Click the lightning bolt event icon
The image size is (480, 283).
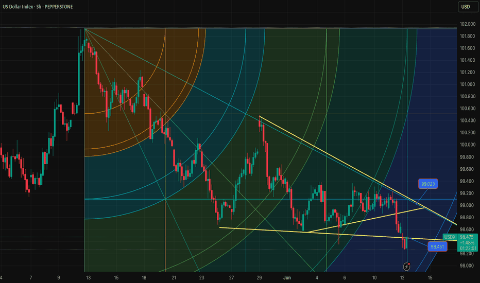(x=406, y=267)
